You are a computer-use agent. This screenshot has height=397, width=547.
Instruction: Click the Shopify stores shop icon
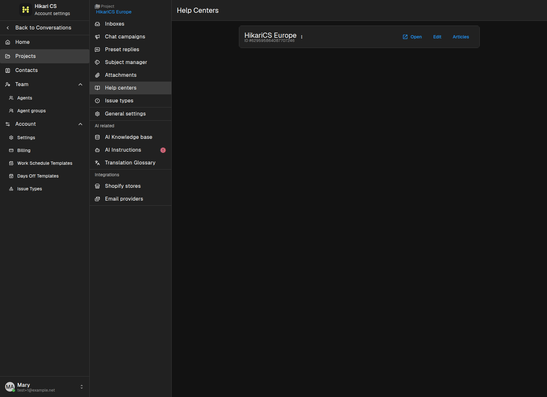point(97,186)
